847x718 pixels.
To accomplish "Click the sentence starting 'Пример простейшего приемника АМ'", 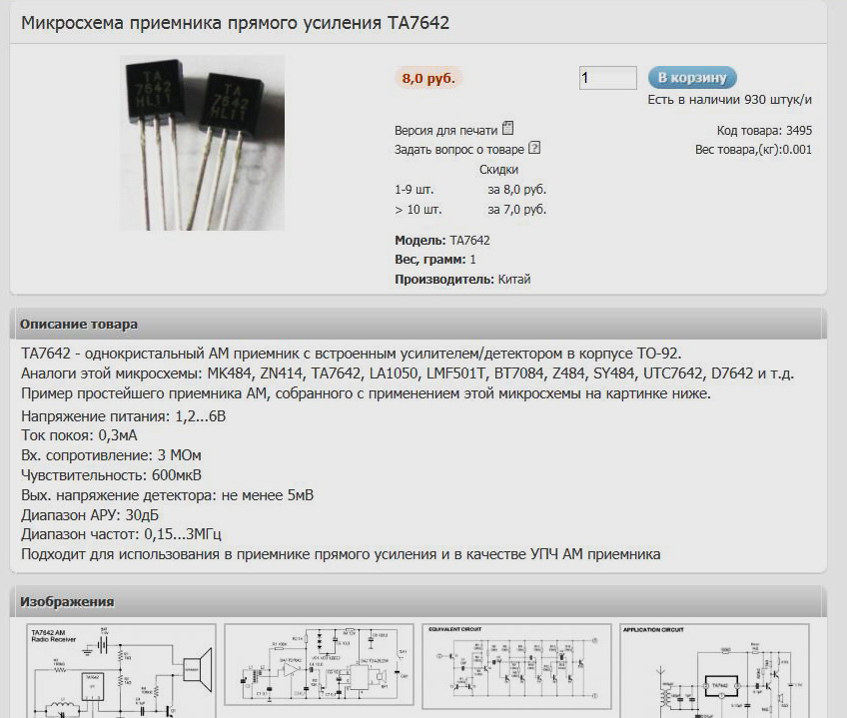I will tap(366, 393).
